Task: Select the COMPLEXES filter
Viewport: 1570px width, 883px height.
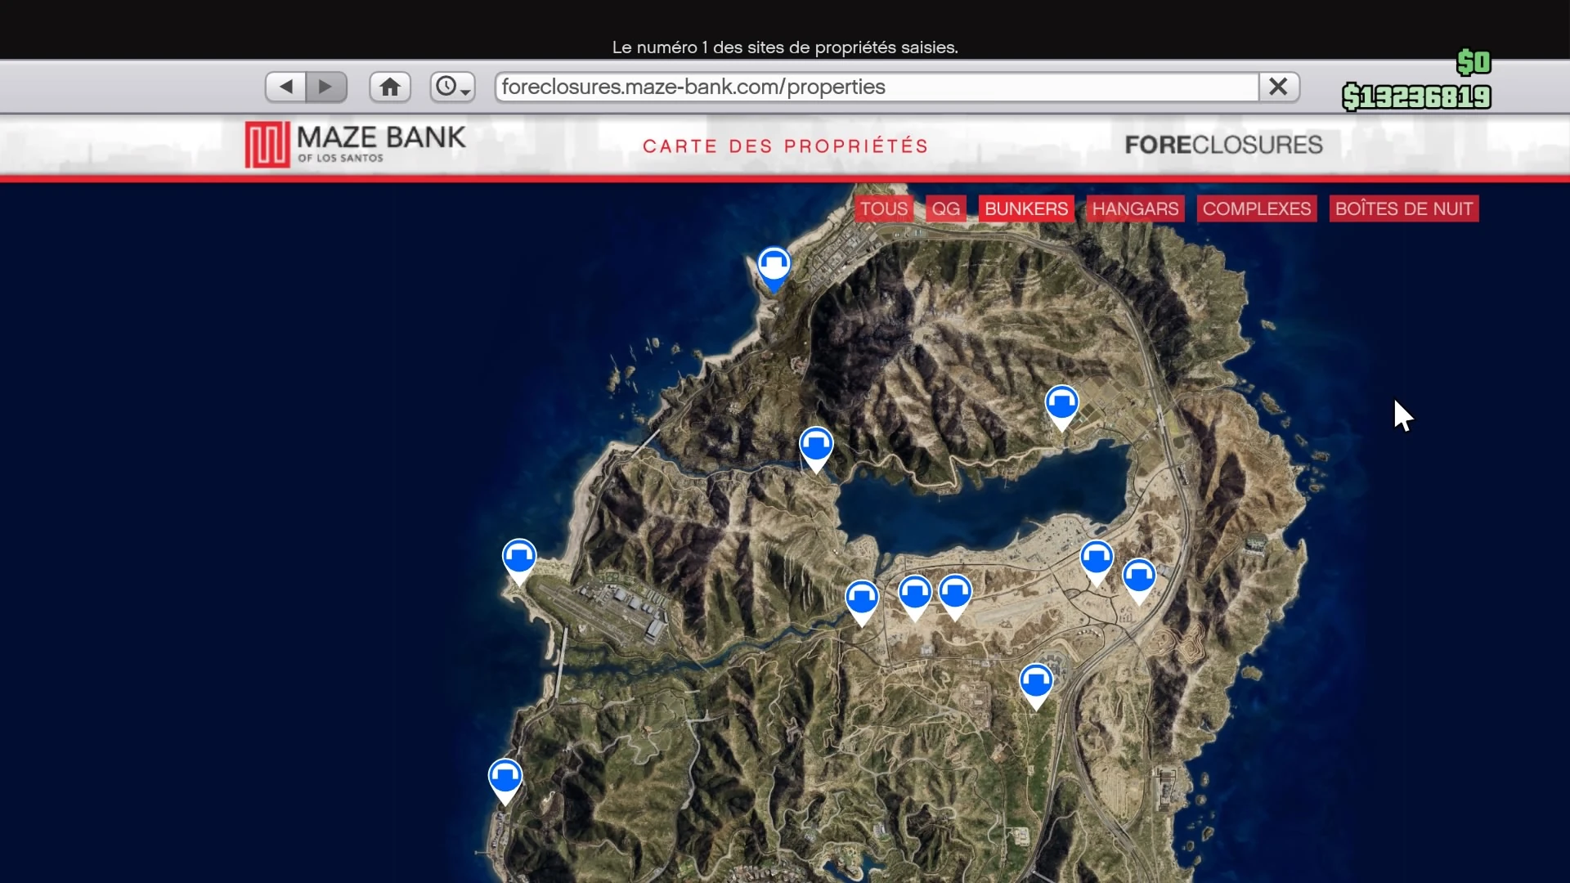Action: pyautogui.click(x=1256, y=208)
